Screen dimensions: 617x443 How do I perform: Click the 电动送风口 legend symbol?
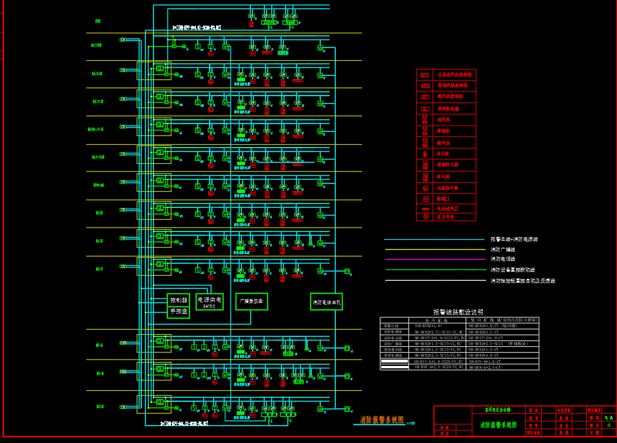(x=425, y=208)
